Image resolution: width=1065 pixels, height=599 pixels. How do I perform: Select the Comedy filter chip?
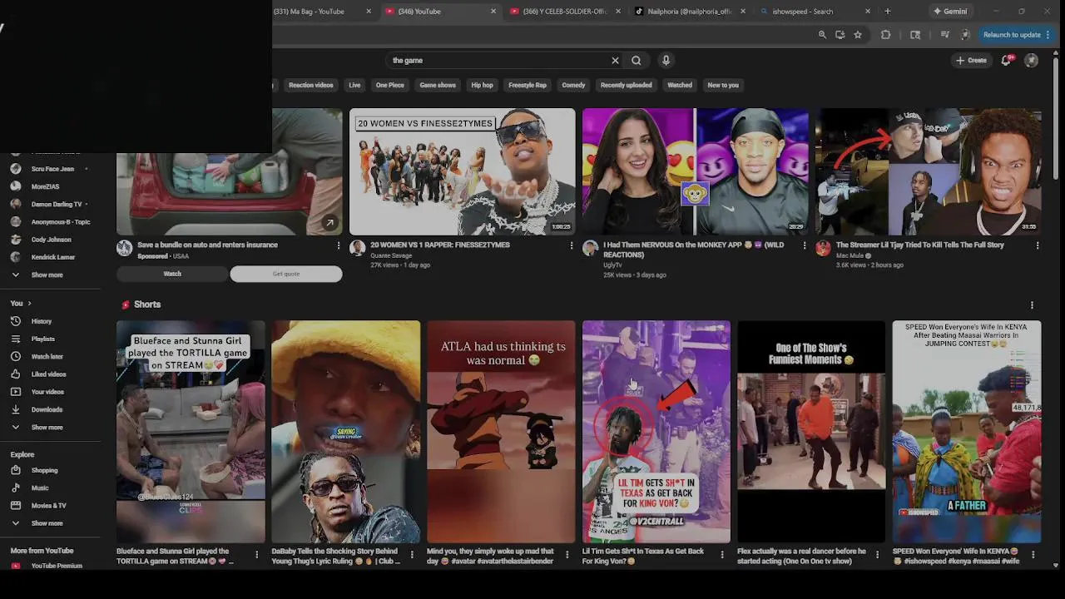(x=573, y=85)
